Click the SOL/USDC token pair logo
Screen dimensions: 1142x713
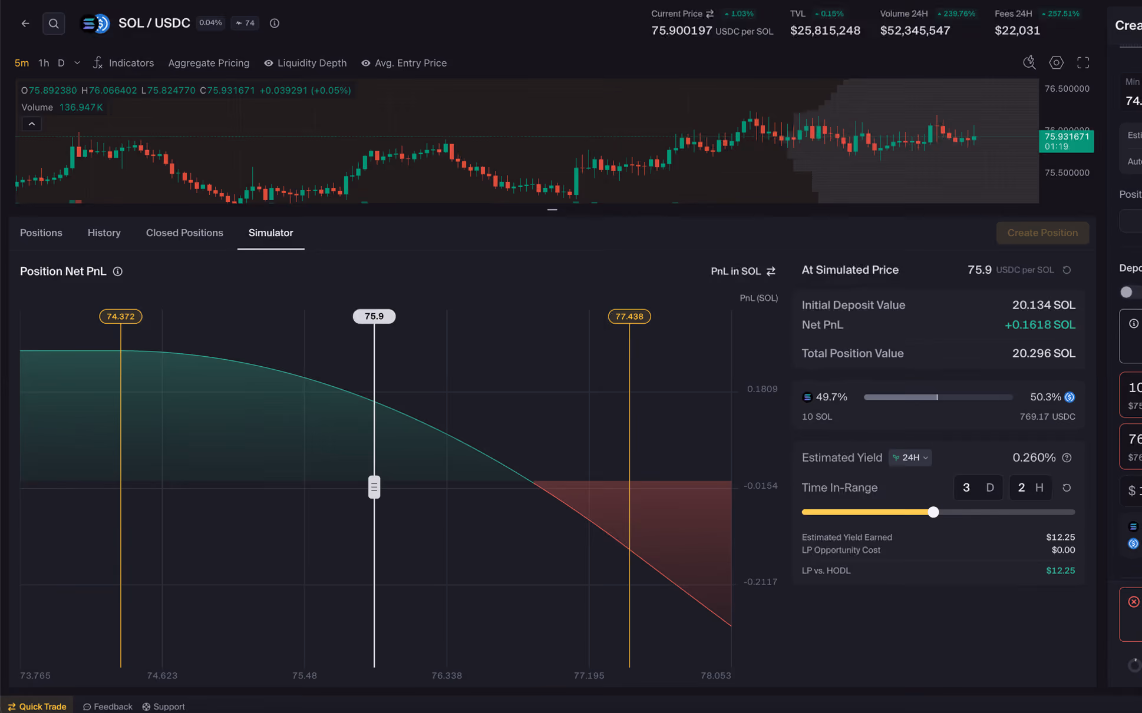point(95,24)
